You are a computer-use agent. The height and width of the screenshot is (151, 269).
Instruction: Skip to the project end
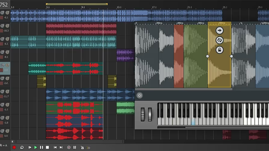(61, 147)
